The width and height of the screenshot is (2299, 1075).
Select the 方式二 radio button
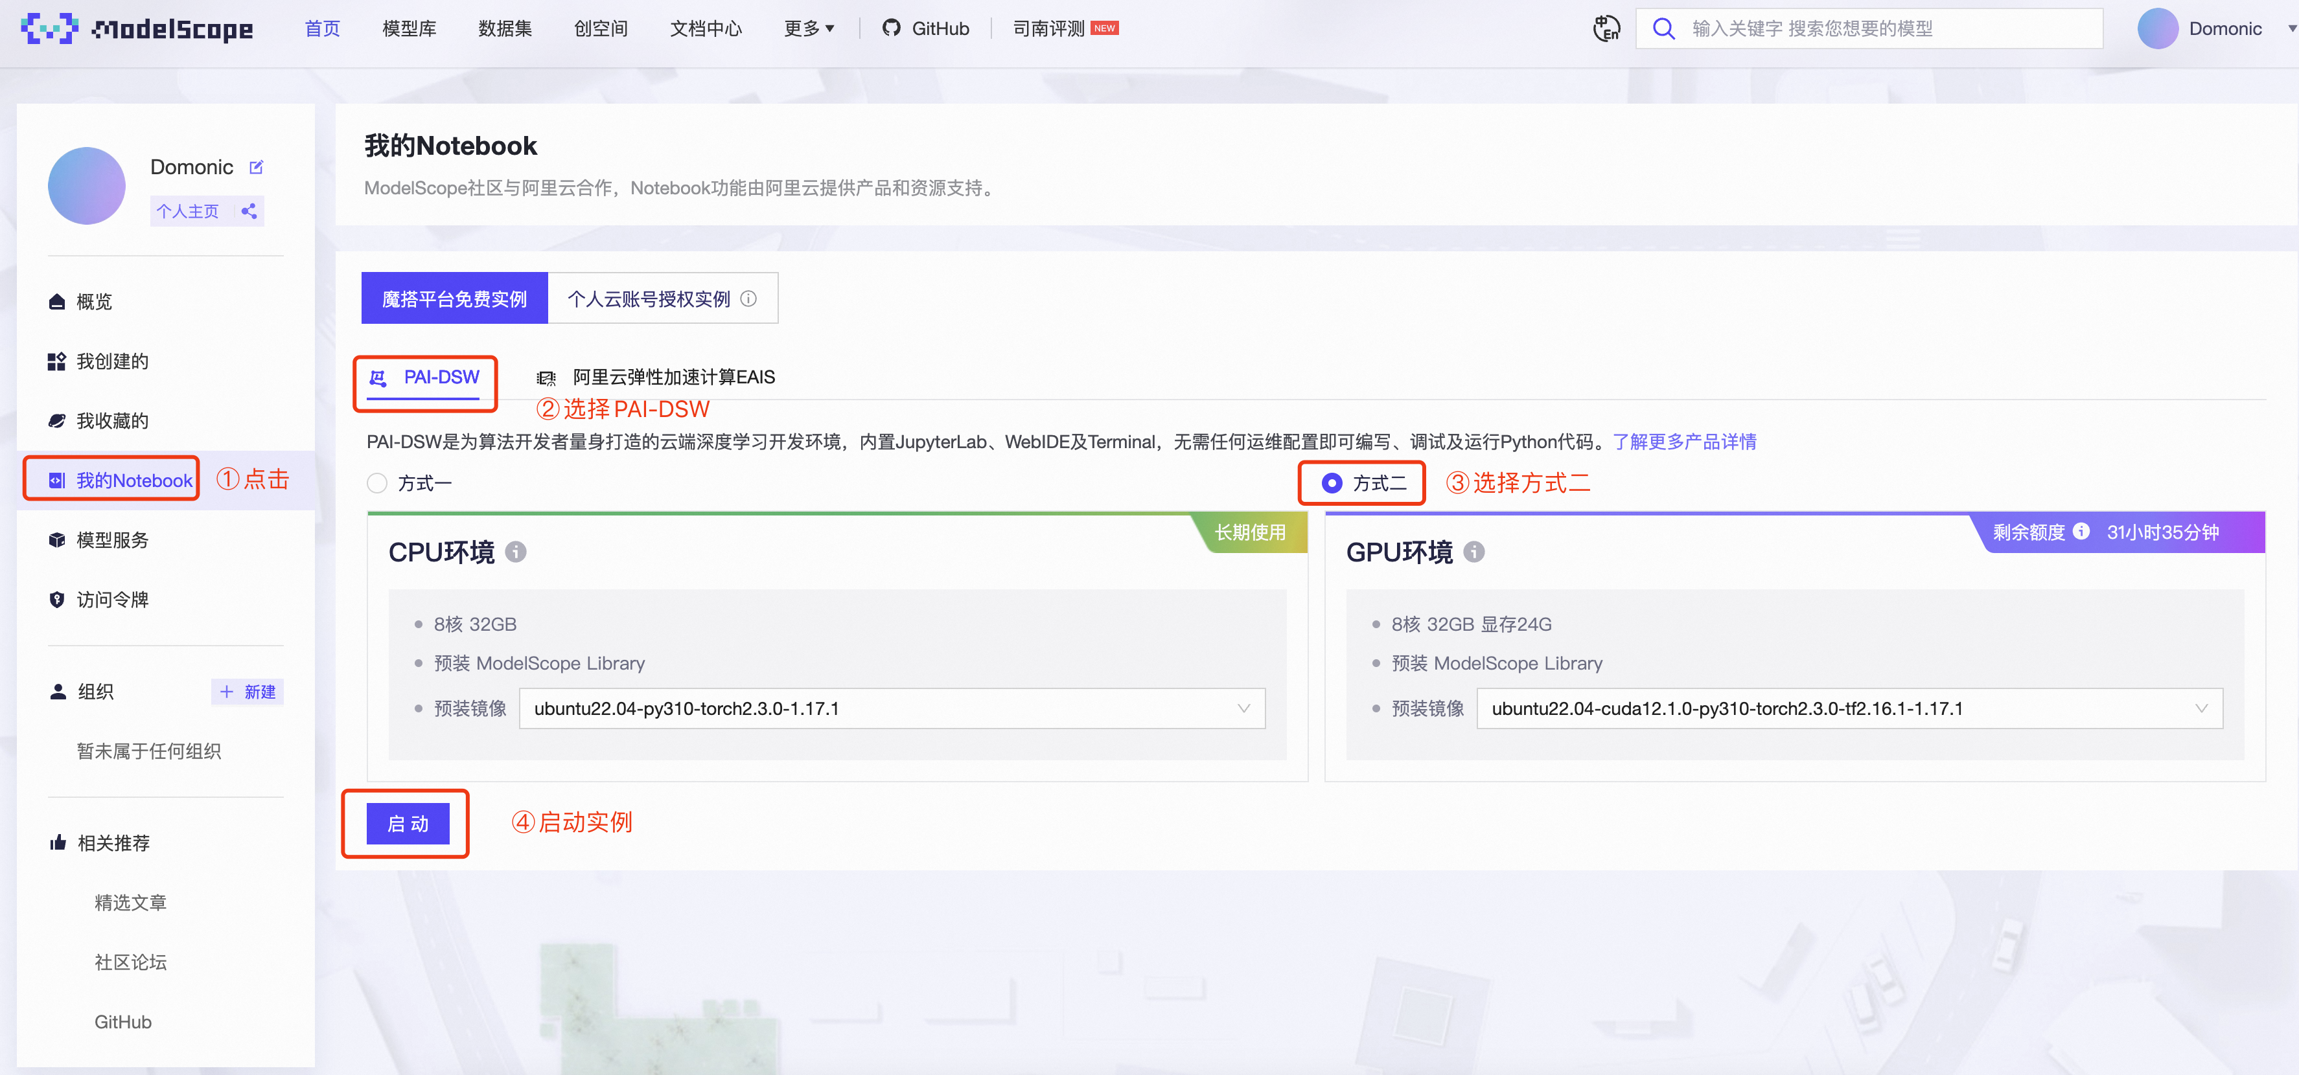pyautogui.click(x=1332, y=484)
